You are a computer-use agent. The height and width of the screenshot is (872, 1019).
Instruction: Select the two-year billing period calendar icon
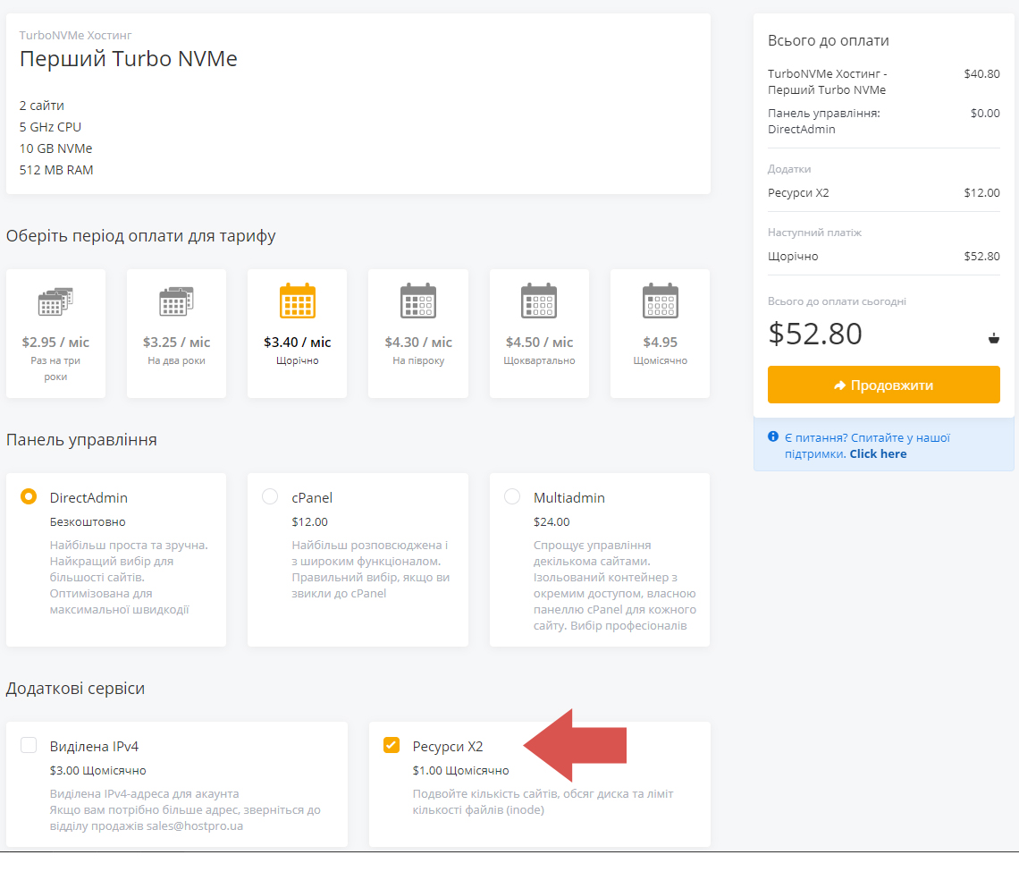tap(176, 301)
